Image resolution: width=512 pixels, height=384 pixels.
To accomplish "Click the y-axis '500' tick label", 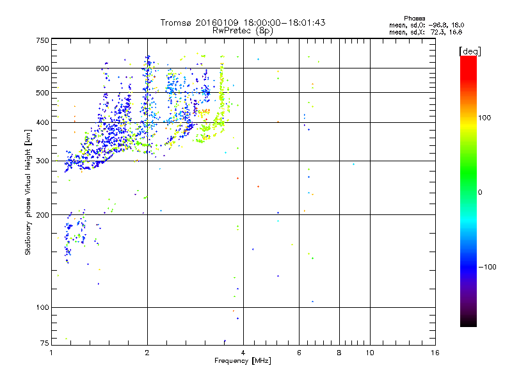I will pos(42,93).
